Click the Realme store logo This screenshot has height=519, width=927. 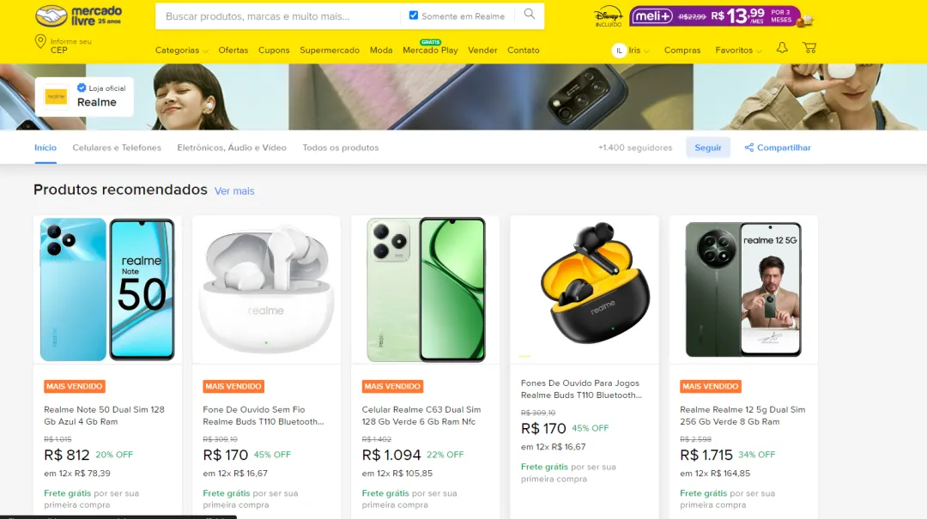(x=56, y=97)
